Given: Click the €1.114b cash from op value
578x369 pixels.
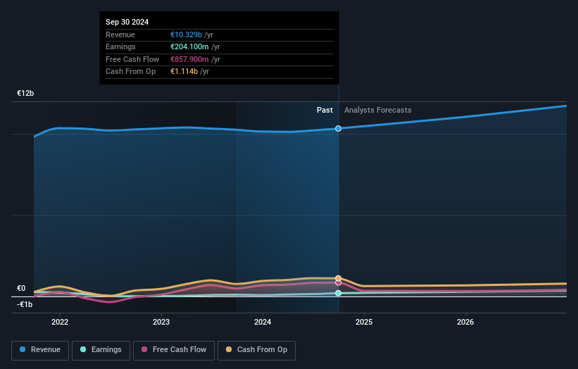Looking at the screenshot, I should [184, 72].
